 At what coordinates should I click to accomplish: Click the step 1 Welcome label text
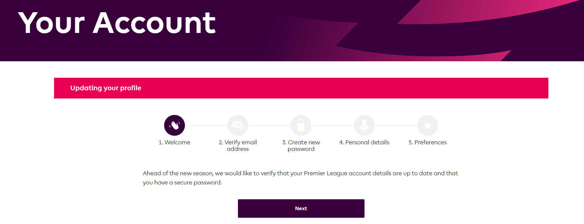pos(175,142)
